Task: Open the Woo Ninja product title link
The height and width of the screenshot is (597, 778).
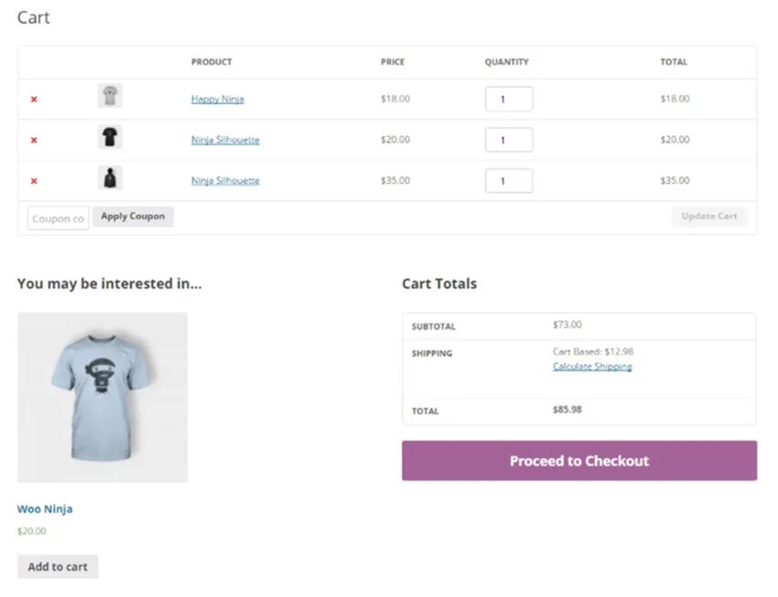Action: tap(45, 509)
